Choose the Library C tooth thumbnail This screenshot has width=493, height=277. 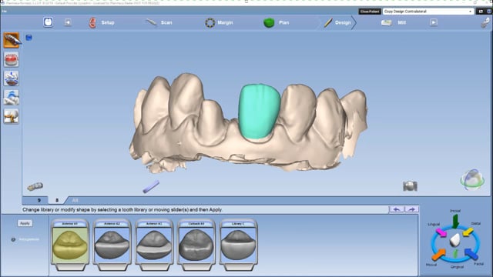tap(238, 245)
